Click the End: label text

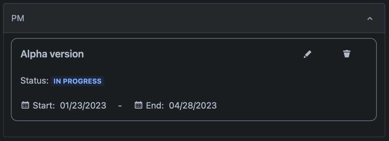[x=155, y=105]
